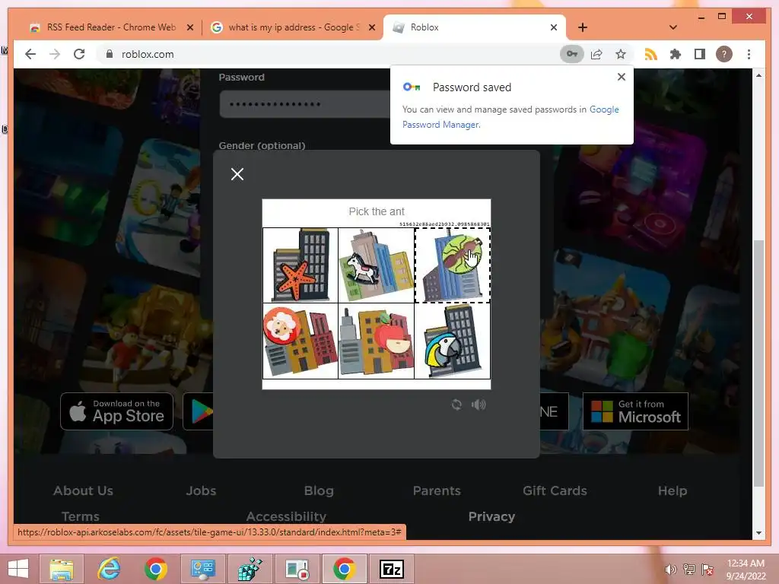
Task: Pick the parrot captcha tile
Action: tap(452, 341)
